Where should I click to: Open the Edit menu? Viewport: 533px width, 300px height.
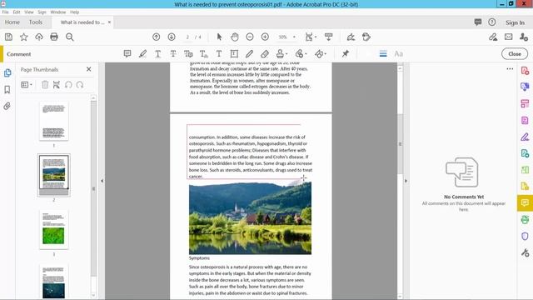tap(17, 12)
